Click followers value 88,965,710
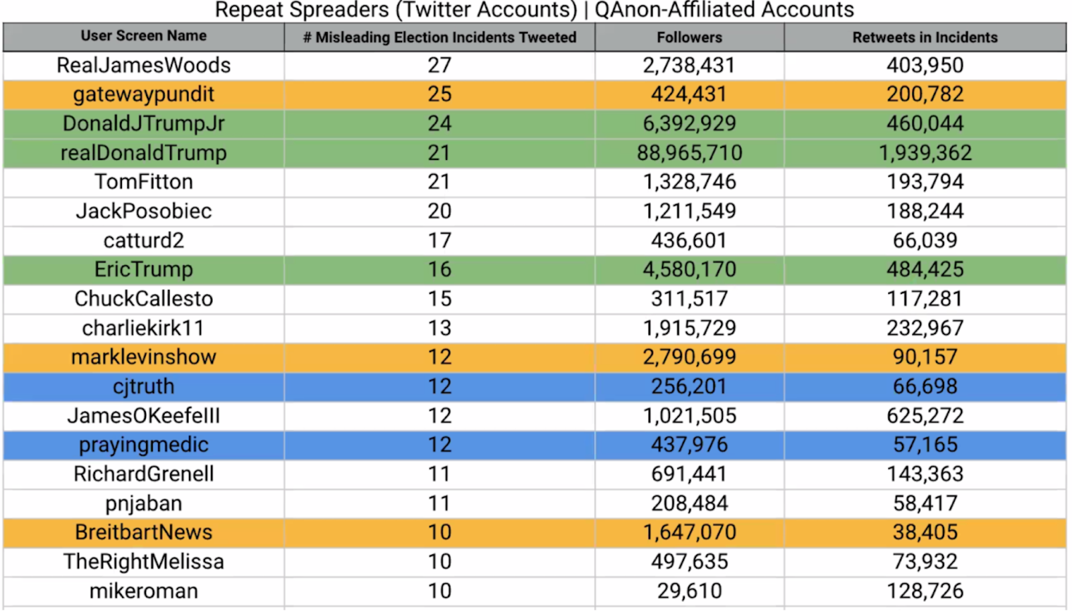 click(689, 153)
